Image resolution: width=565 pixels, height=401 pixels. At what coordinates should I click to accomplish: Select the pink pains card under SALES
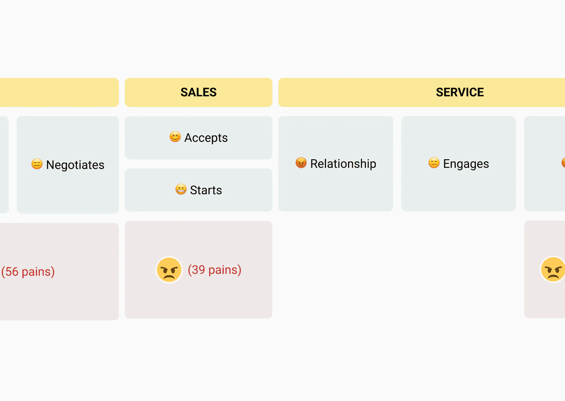(x=199, y=270)
